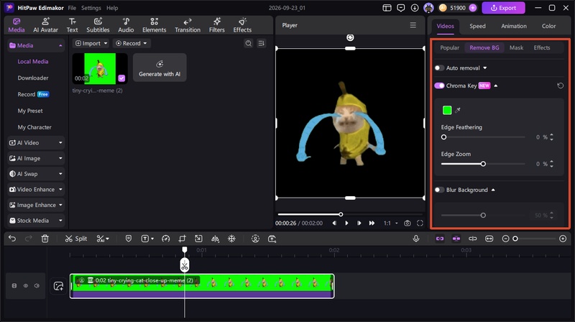Click the marker shield icon in timeline toolbar
The height and width of the screenshot is (322, 575).
click(129, 239)
